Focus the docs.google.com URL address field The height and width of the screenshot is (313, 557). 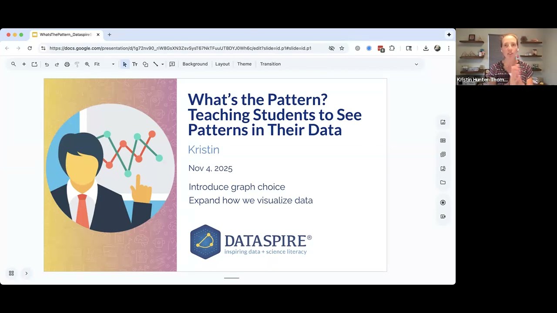pos(180,48)
